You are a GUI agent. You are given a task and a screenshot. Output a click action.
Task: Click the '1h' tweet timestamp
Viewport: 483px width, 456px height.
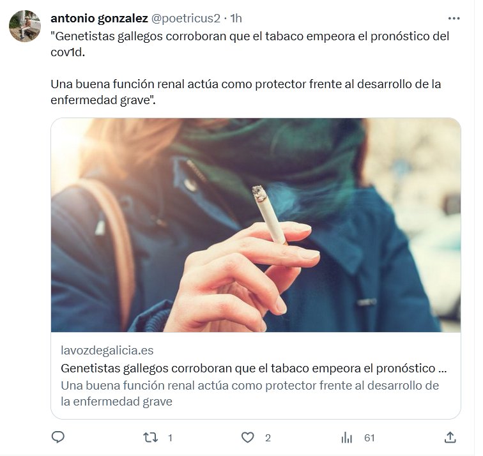236,19
